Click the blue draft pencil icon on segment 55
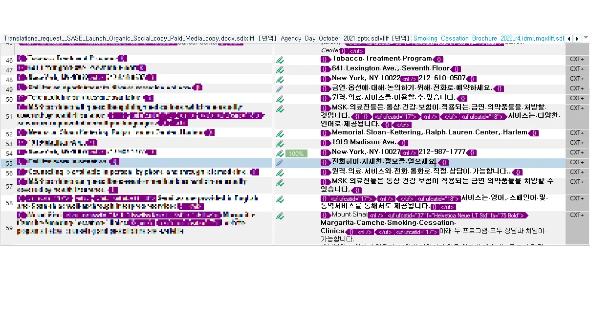The height and width of the screenshot is (324, 590). click(279, 162)
